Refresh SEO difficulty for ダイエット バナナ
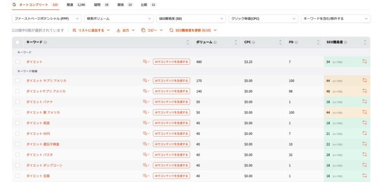 [x=364, y=102]
